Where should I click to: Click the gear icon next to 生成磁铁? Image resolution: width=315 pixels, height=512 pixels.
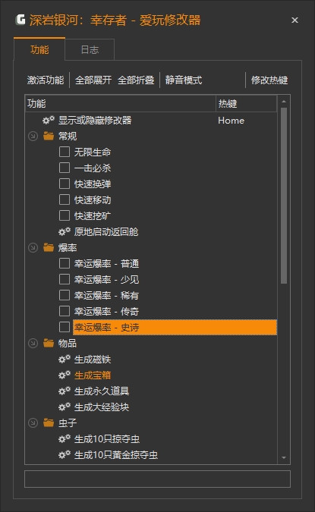click(x=65, y=360)
